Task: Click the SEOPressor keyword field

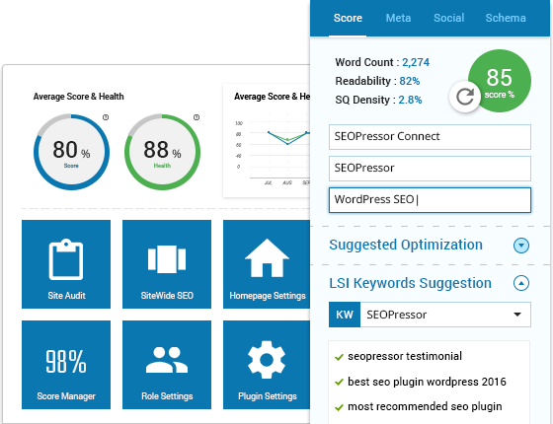Action: (x=430, y=169)
